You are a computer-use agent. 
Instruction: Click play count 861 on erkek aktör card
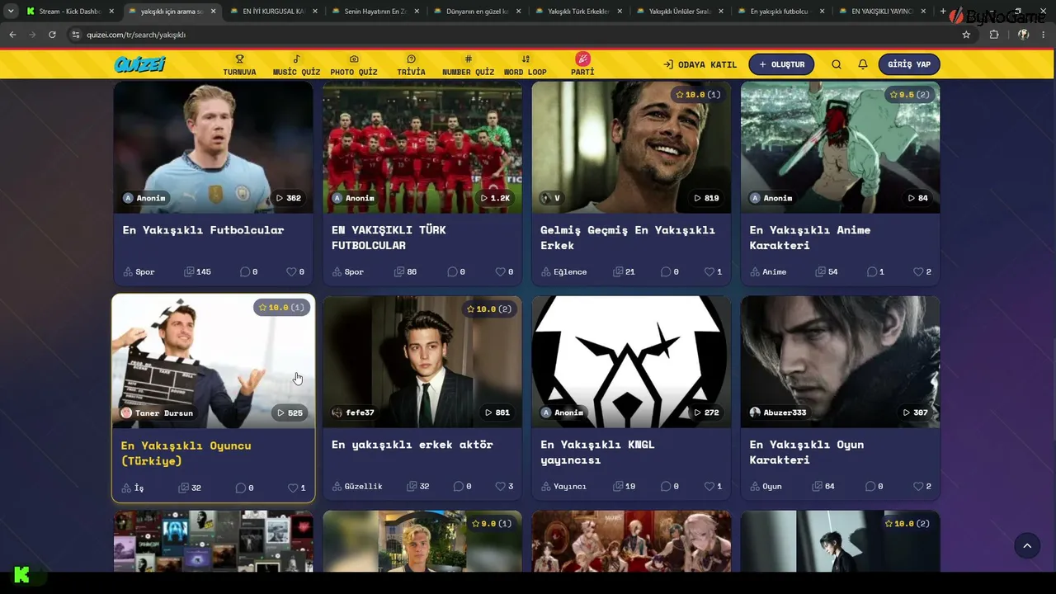497,412
